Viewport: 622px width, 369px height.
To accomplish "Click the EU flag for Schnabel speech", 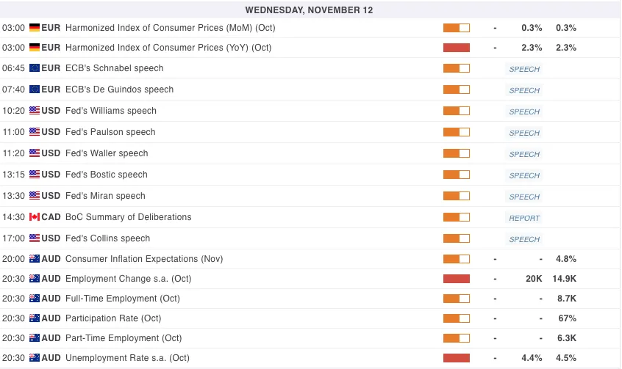I will (34, 68).
